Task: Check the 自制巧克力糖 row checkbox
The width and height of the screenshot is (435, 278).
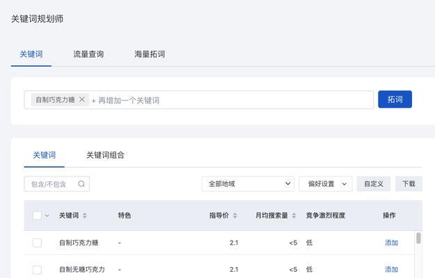Action: [x=37, y=243]
